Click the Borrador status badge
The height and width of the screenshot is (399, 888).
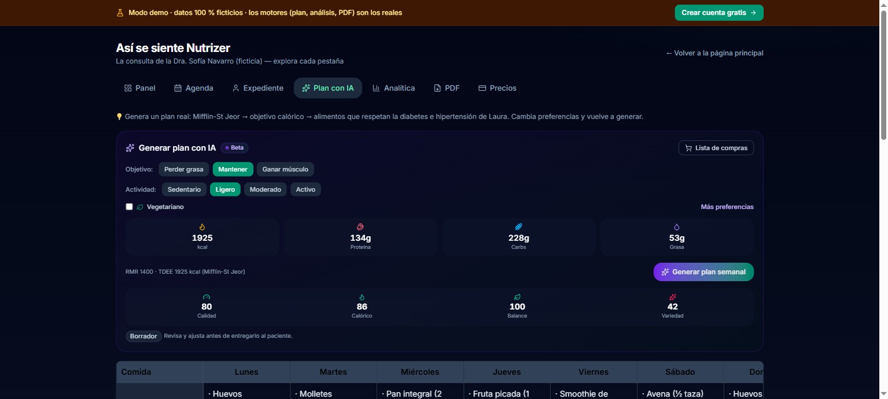(x=143, y=336)
